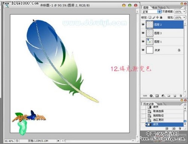Toggle lock transparent pixels checkbox
This screenshot has width=188, height=144.
tap(150, 18)
